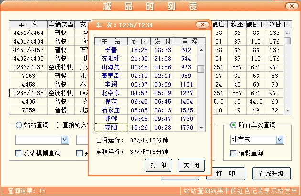Open the 北京东 station dropdown
Screen dimensions: 301x196
(279, 140)
